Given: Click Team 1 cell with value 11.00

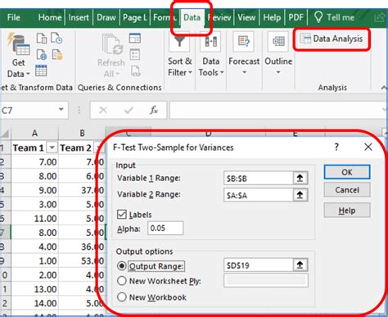Looking at the screenshot, I should [x=34, y=219].
